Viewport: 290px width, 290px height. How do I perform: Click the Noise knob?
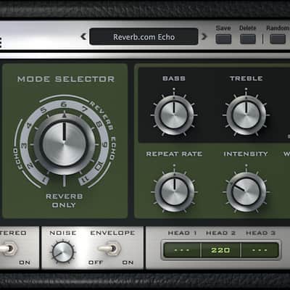pyautogui.click(x=63, y=252)
